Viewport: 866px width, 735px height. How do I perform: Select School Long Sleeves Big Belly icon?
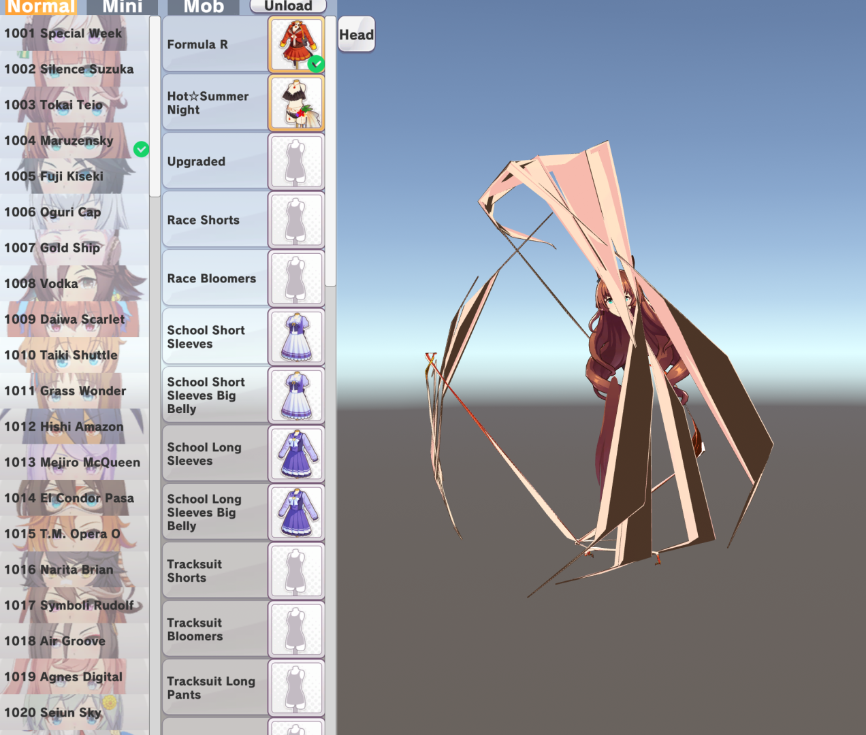[296, 512]
